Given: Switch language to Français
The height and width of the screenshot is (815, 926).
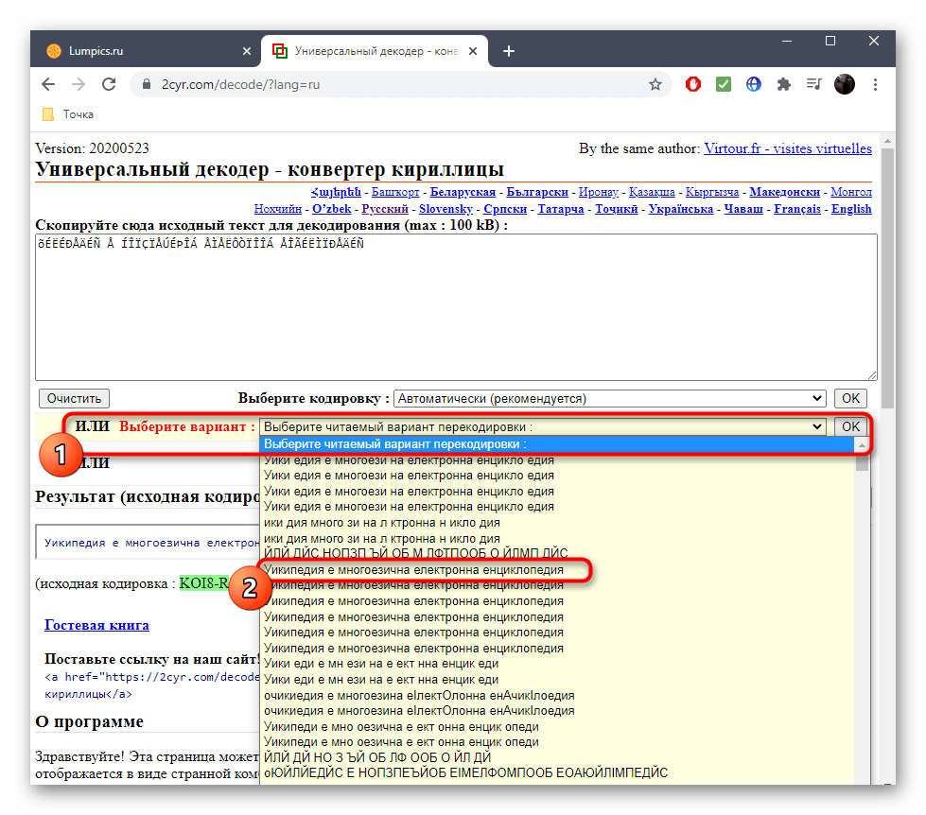Looking at the screenshot, I should pos(797,209).
